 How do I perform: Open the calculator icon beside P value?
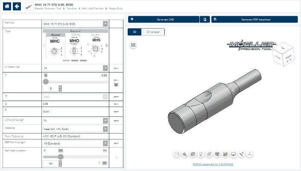[116, 84]
